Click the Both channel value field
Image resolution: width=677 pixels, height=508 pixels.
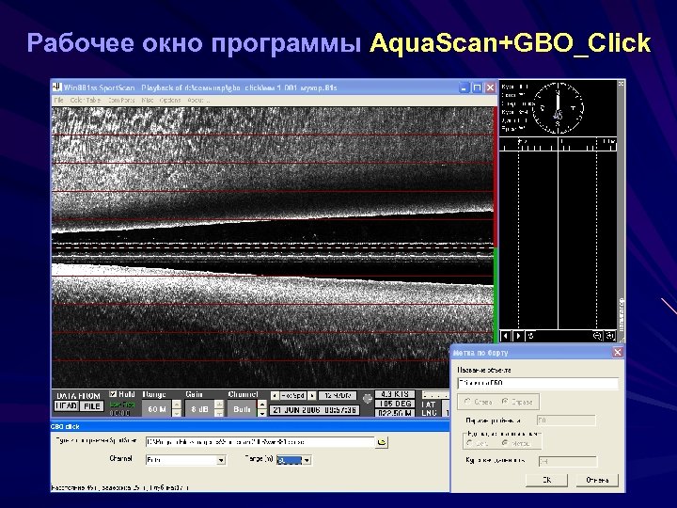click(x=242, y=408)
